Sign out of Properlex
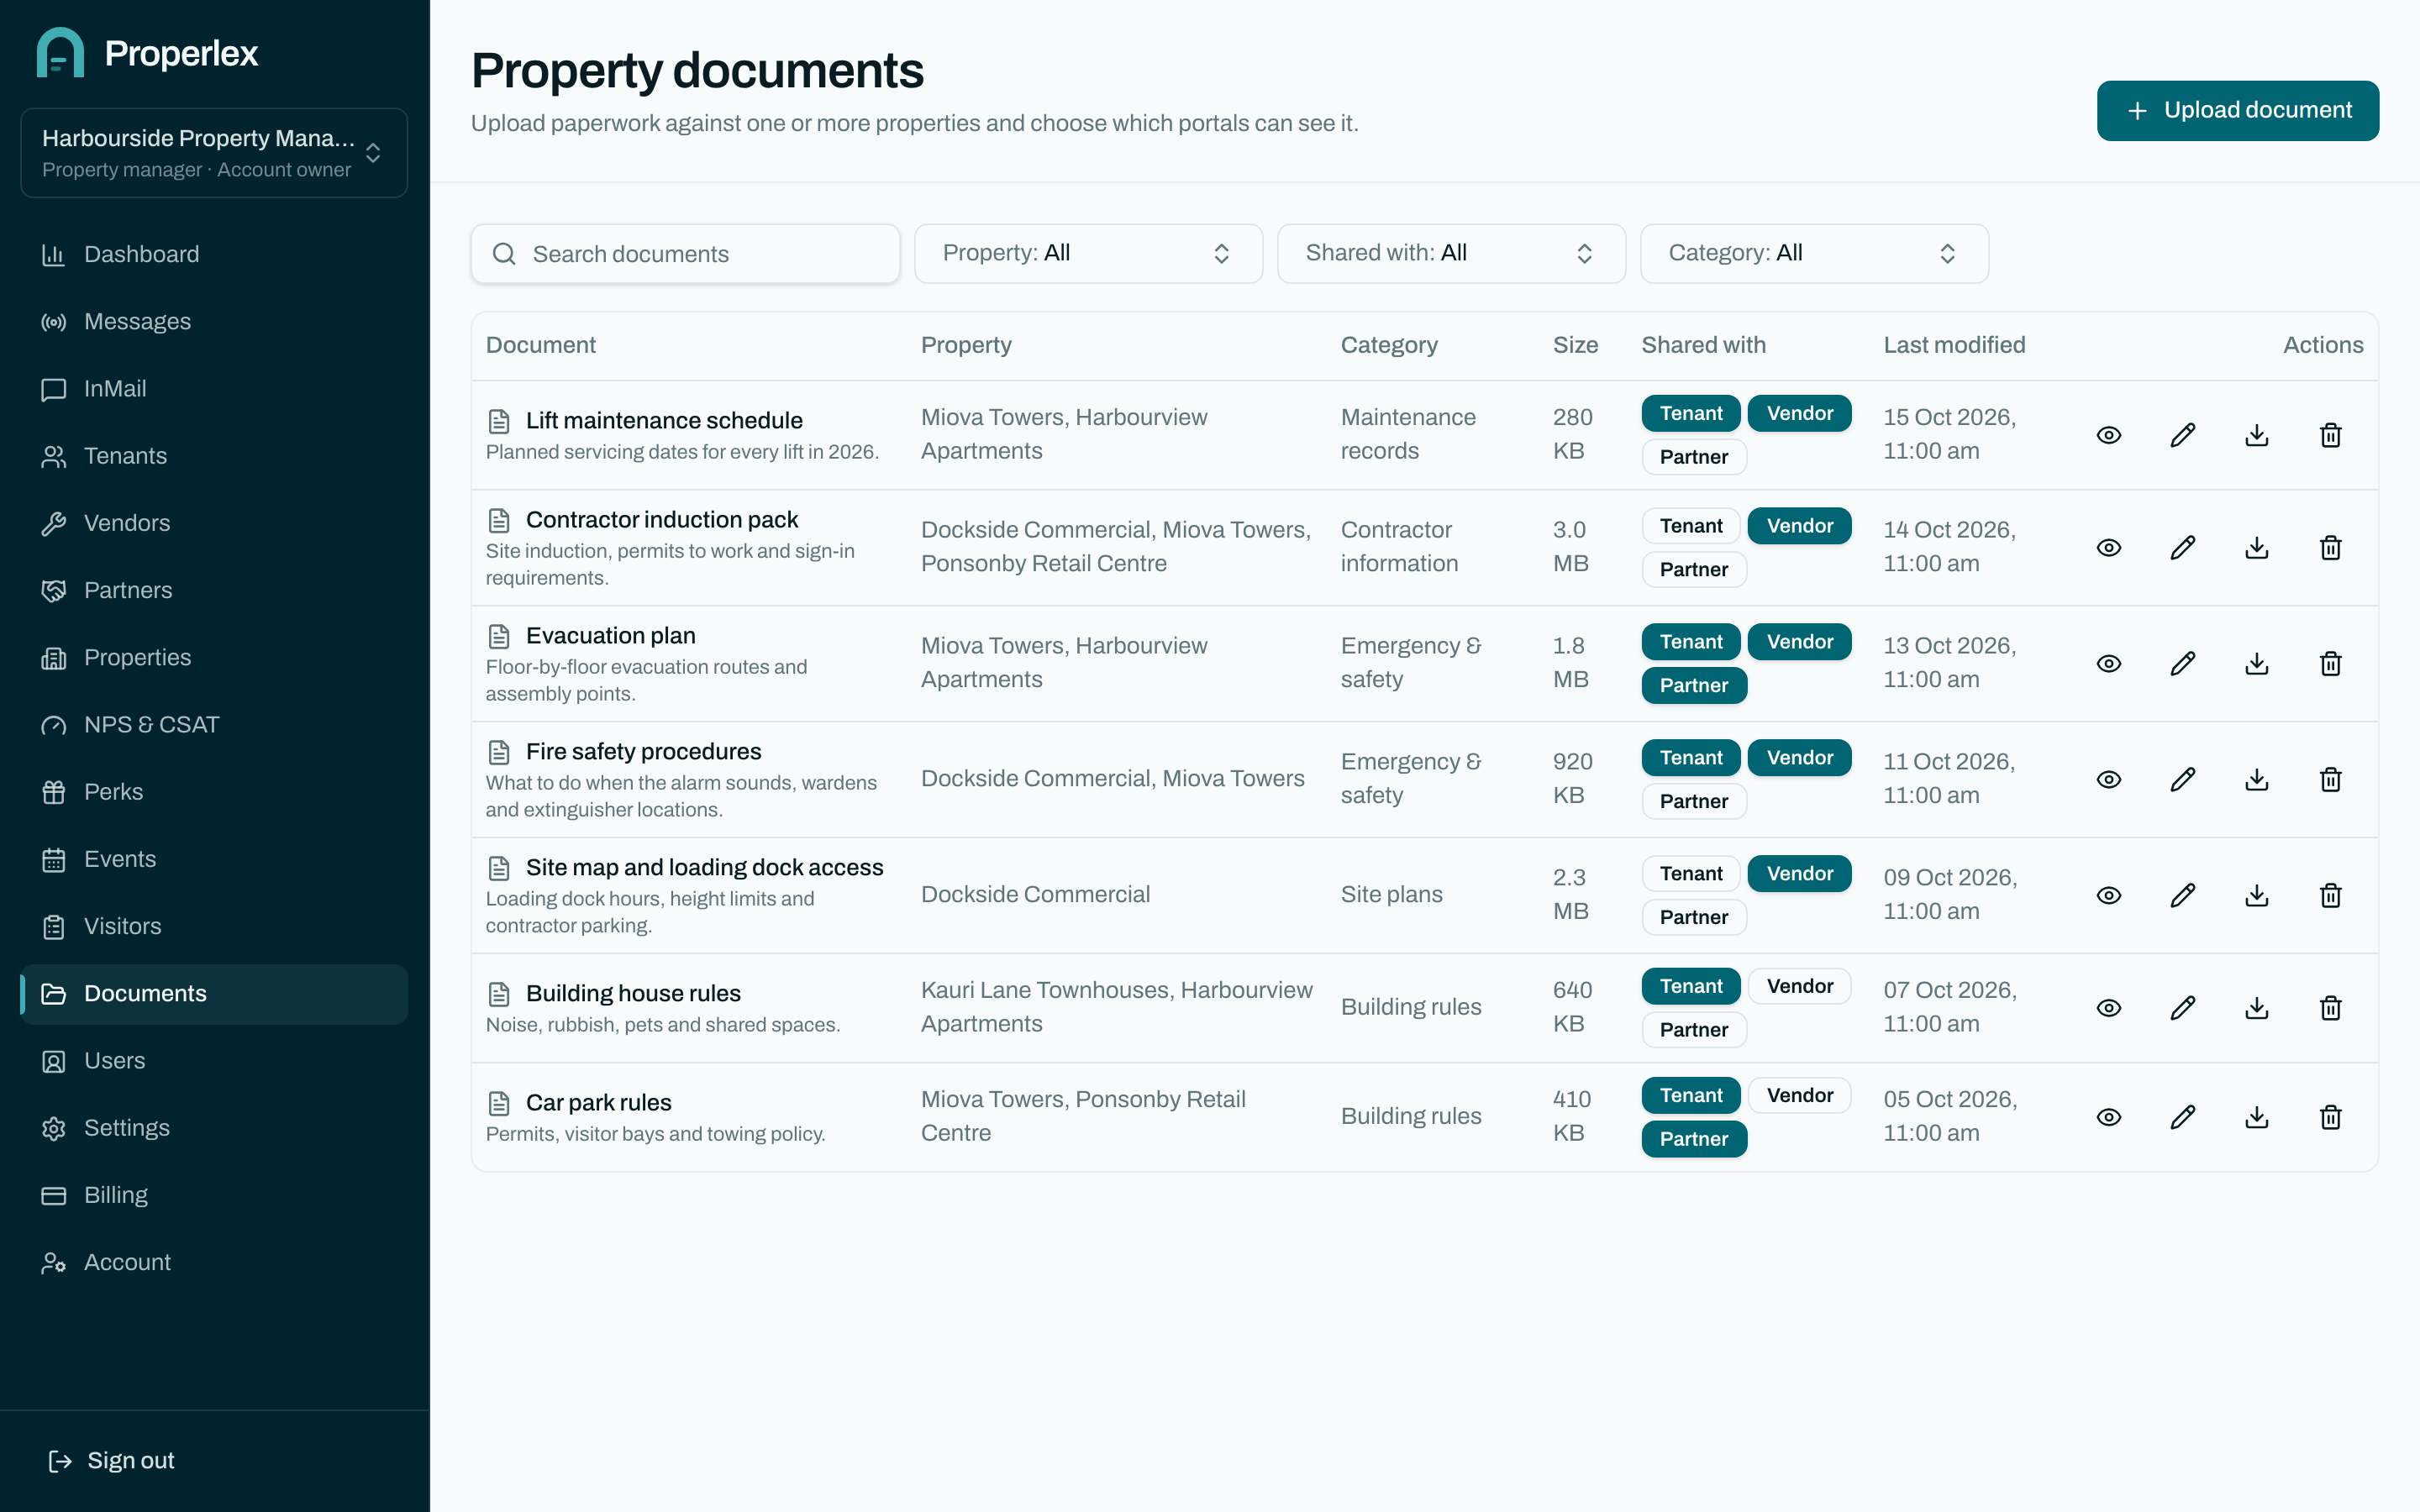The width and height of the screenshot is (2420, 1512). [x=112, y=1460]
